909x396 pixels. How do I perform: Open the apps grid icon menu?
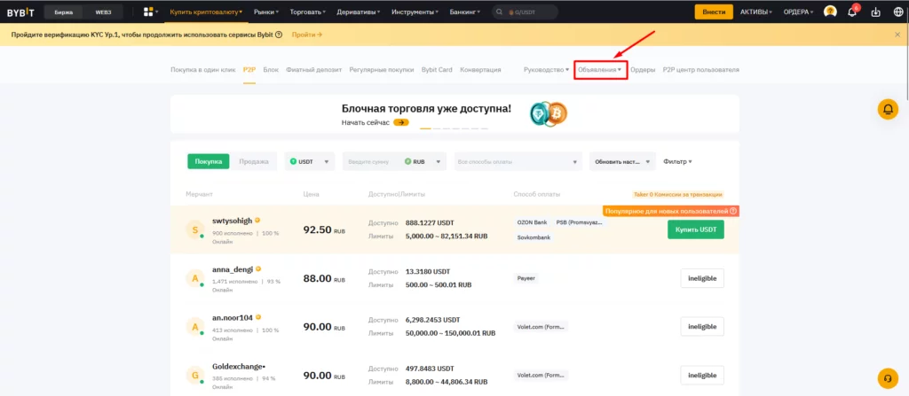151,12
